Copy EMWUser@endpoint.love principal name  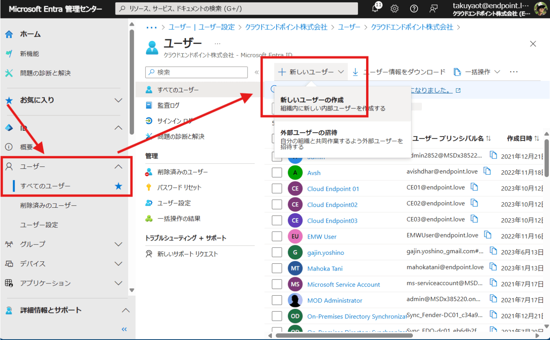tap(488, 235)
